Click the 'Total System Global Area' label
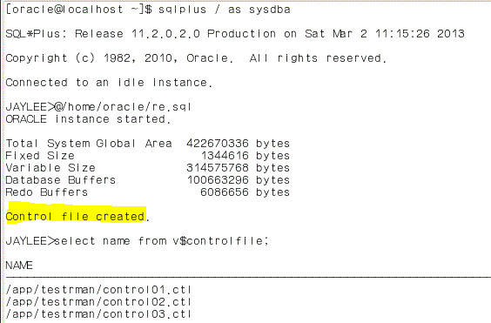 tap(89, 144)
